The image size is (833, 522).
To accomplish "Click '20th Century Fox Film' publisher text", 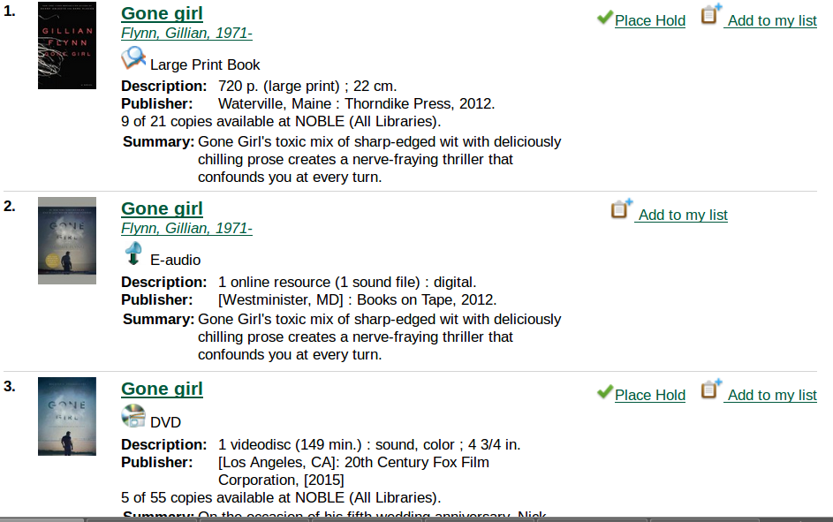I will point(417,463).
